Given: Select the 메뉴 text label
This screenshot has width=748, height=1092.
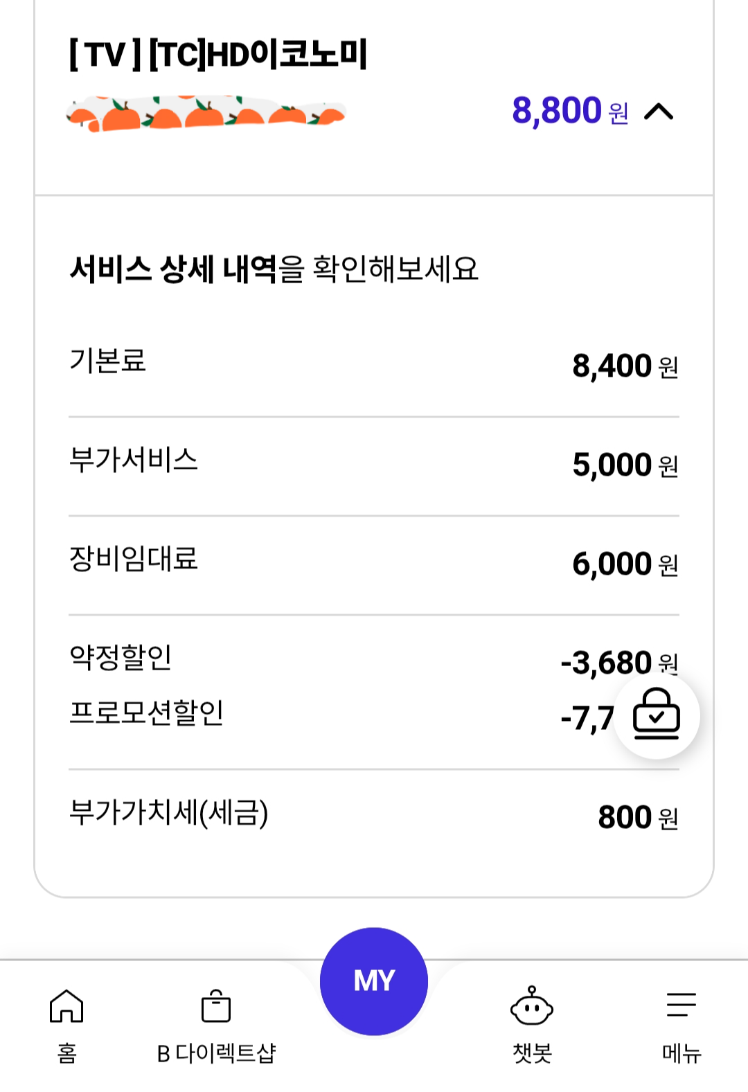Looking at the screenshot, I should pos(682,1053).
